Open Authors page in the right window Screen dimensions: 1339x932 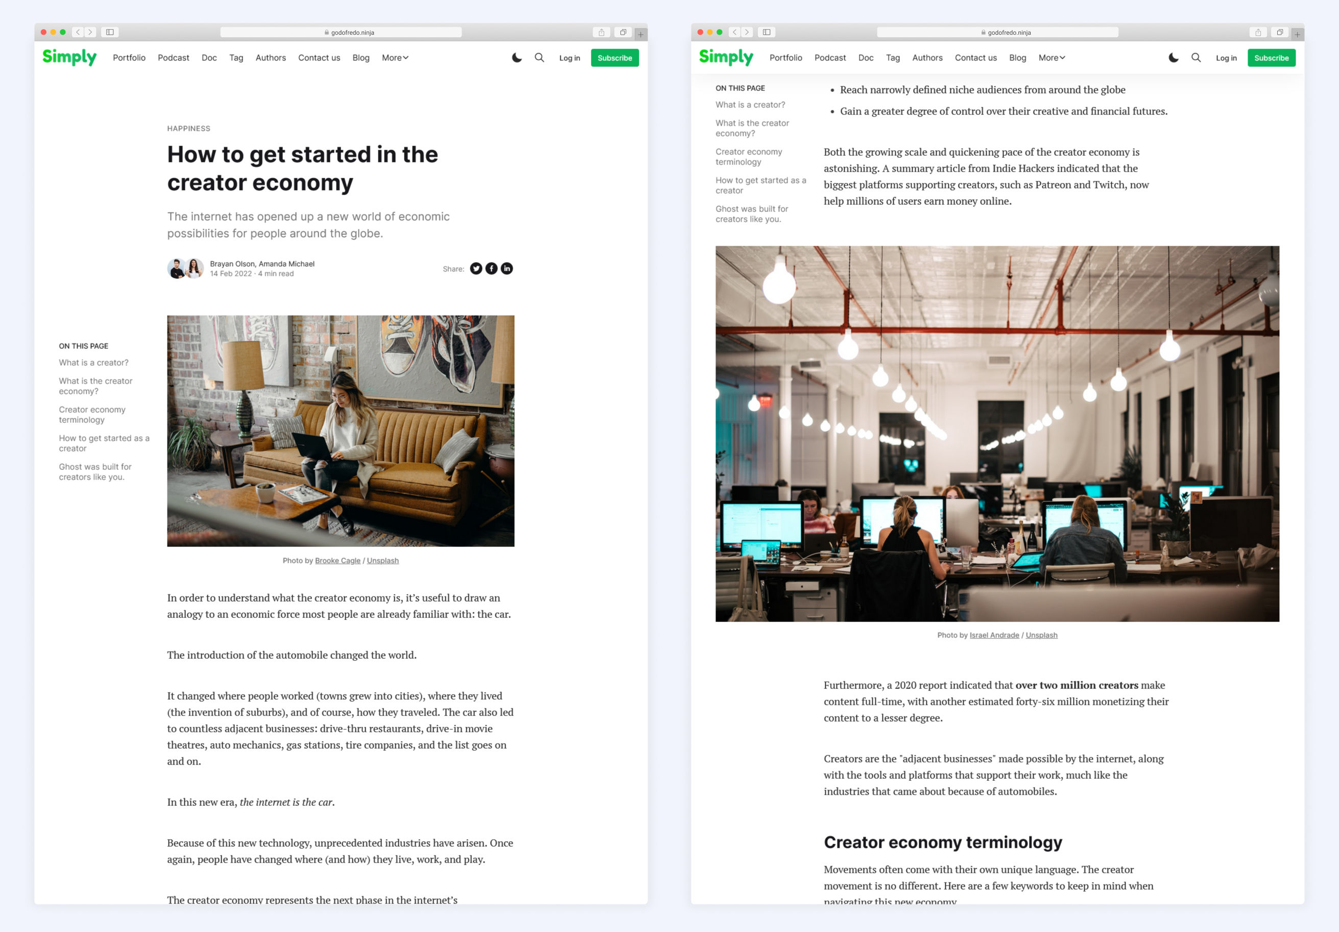(x=927, y=58)
